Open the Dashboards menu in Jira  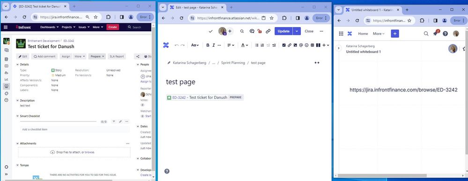49,27
